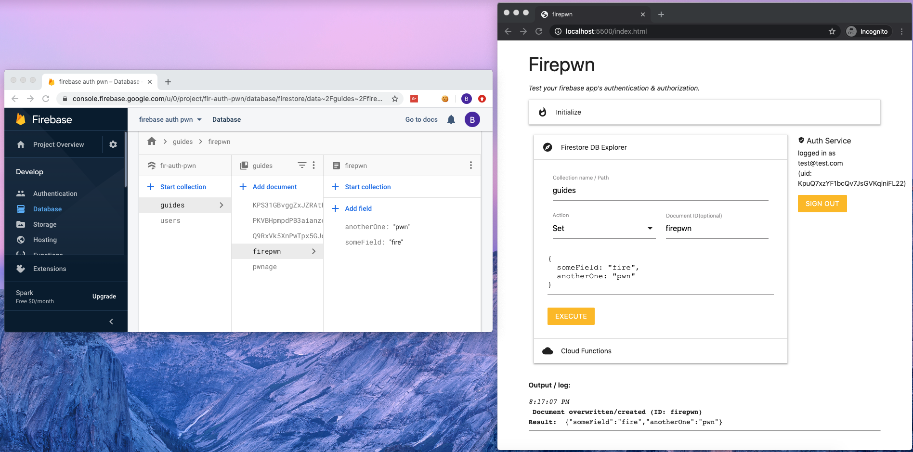Viewport: 913px width, 452px height.
Task: Collapse the Firebase sidebar with arrow
Action: [x=111, y=322]
